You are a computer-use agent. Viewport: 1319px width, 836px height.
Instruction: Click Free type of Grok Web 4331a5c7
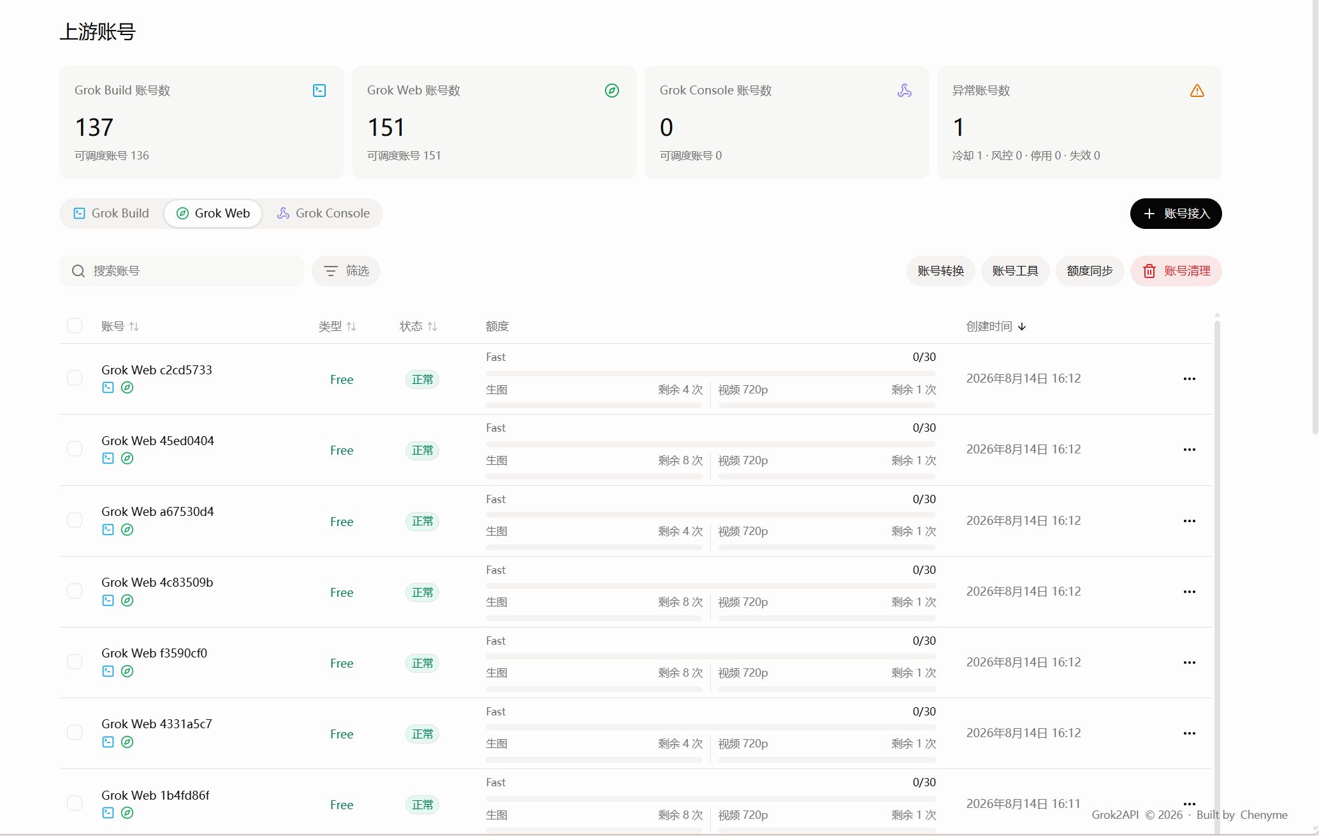tap(342, 734)
